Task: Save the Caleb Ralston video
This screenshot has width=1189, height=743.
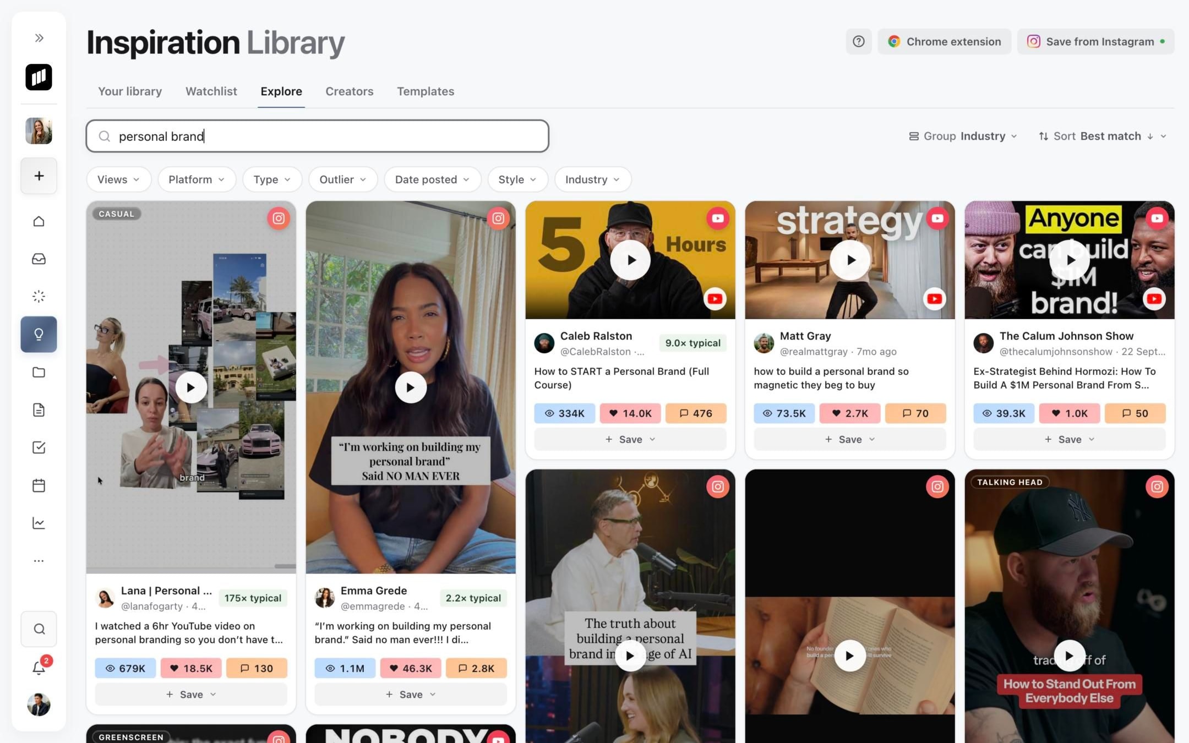Action: click(630, 439)
